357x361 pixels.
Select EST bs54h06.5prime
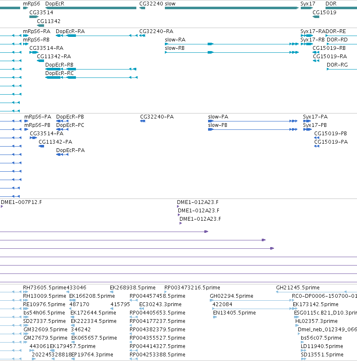tap(44, 313)
